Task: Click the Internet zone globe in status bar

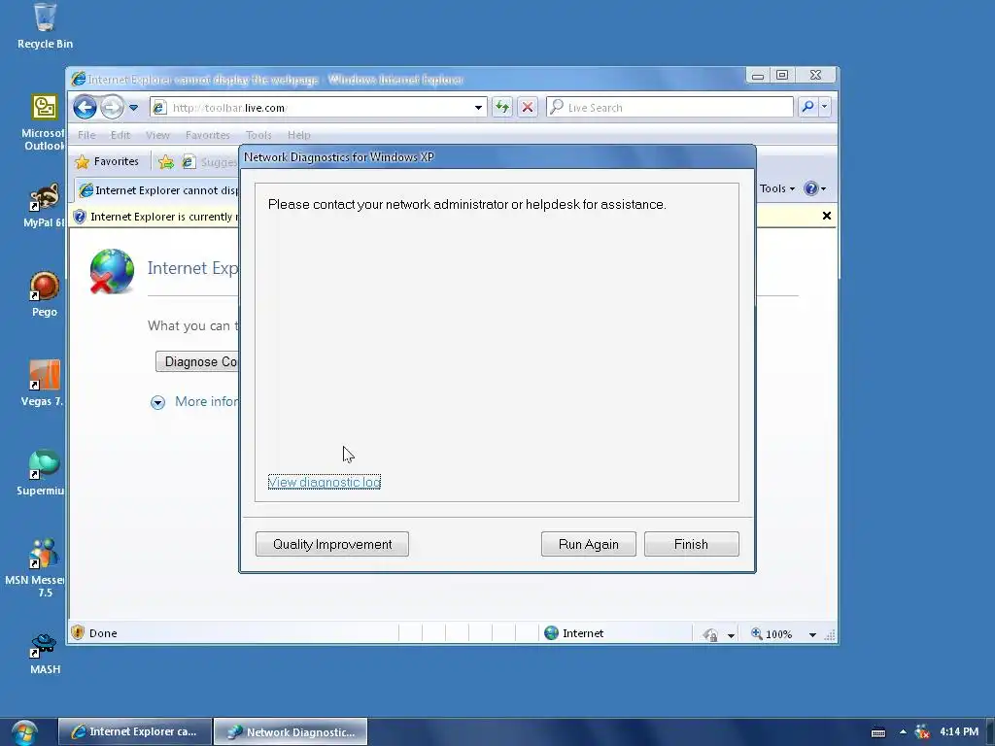Action: point(552,633)
